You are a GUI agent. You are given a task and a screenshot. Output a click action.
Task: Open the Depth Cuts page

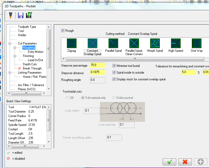click(30, 64)
